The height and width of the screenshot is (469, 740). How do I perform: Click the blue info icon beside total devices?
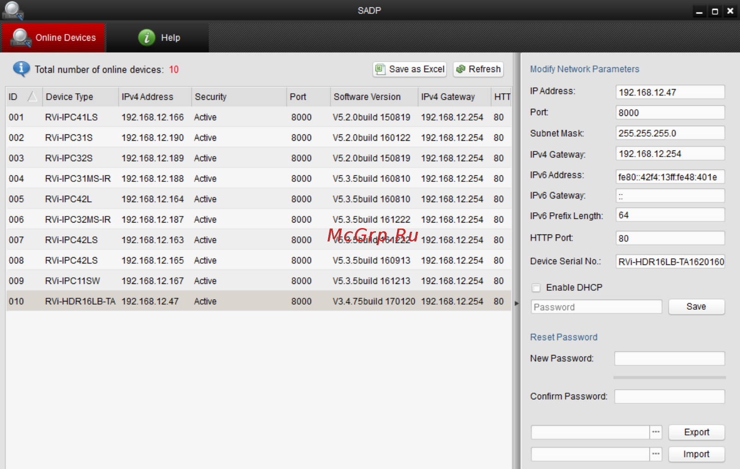(x=21, y=69)
